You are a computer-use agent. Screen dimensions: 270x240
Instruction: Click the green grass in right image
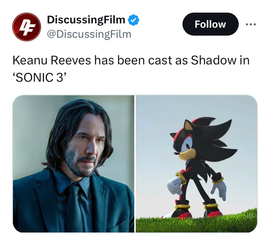pyautogui.click(x=197, y=223)
